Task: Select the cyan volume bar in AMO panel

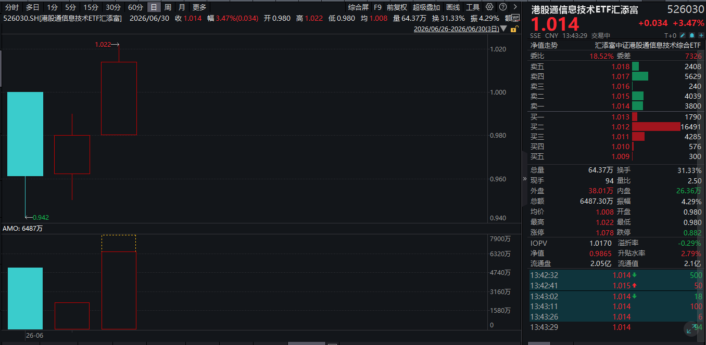Action: click(x=25, y=298)
